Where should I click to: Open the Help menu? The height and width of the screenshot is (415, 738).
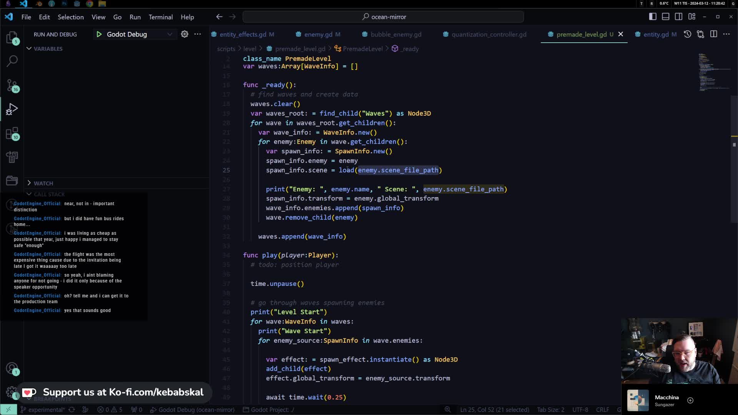[x=187, y=17]
